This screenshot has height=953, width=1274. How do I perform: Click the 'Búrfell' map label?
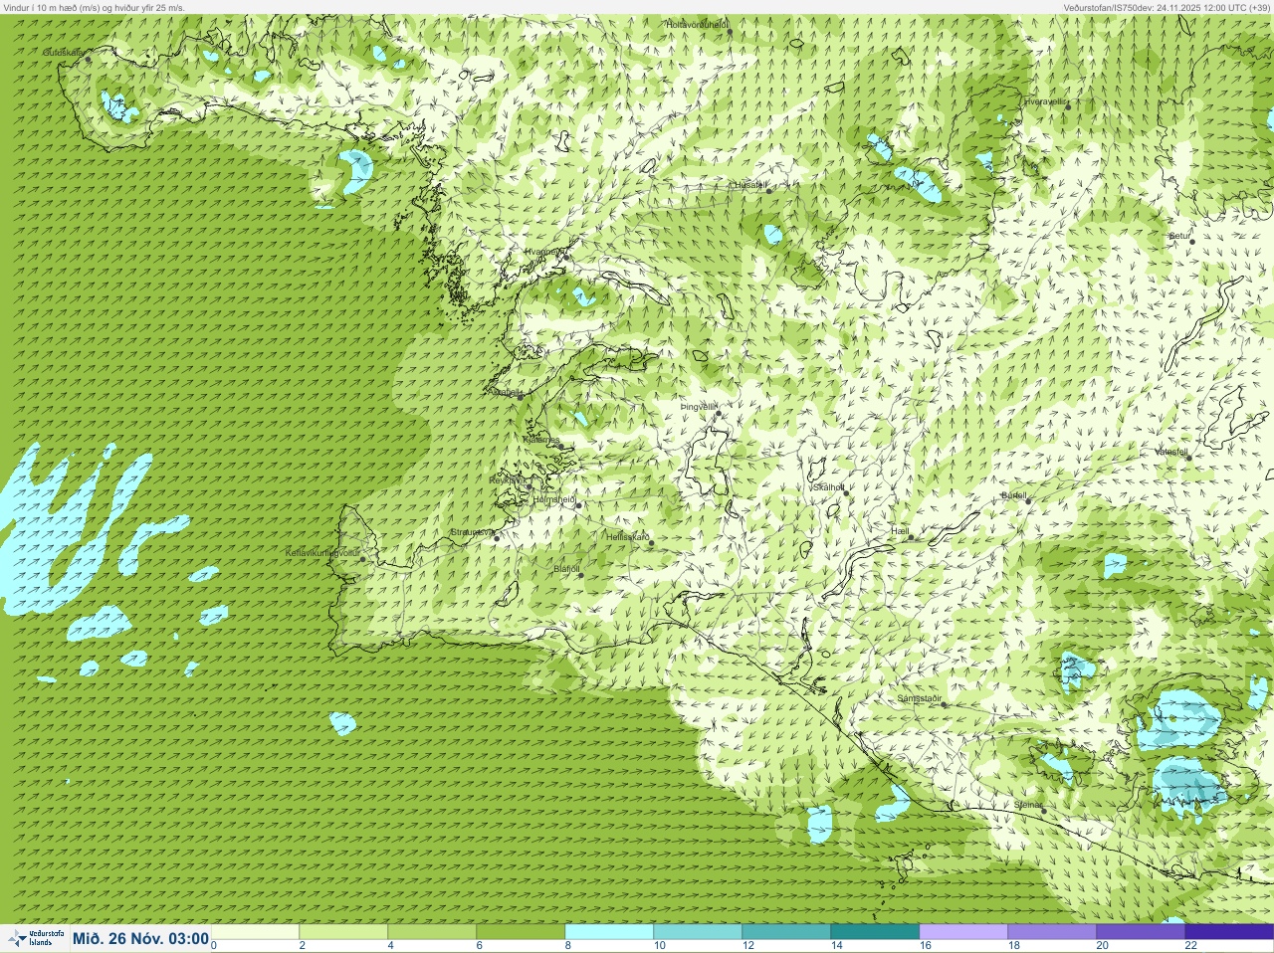(1014, 494)
